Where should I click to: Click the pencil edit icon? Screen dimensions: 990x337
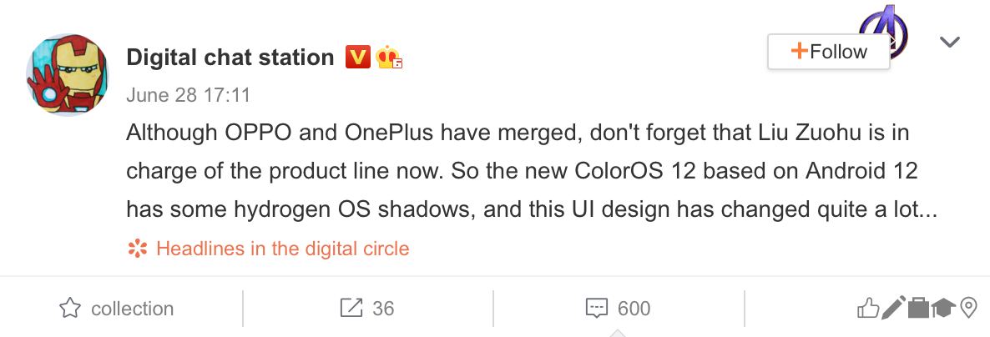click(893, 309)
